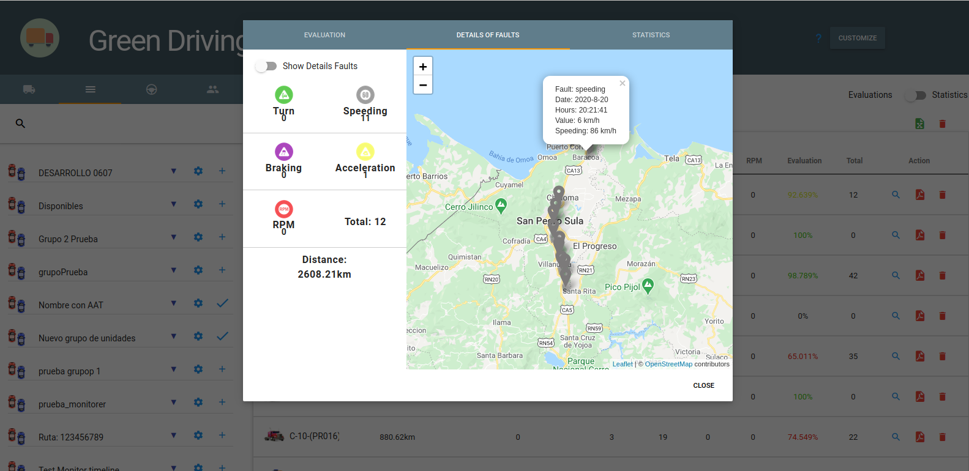The image size is (969, 471).
Task: Expand the prueba_monitorer group
Action: pyautogui.click(x=174, y=402)
